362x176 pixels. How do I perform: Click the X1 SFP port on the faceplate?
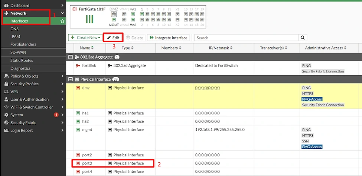coord(177,14)
